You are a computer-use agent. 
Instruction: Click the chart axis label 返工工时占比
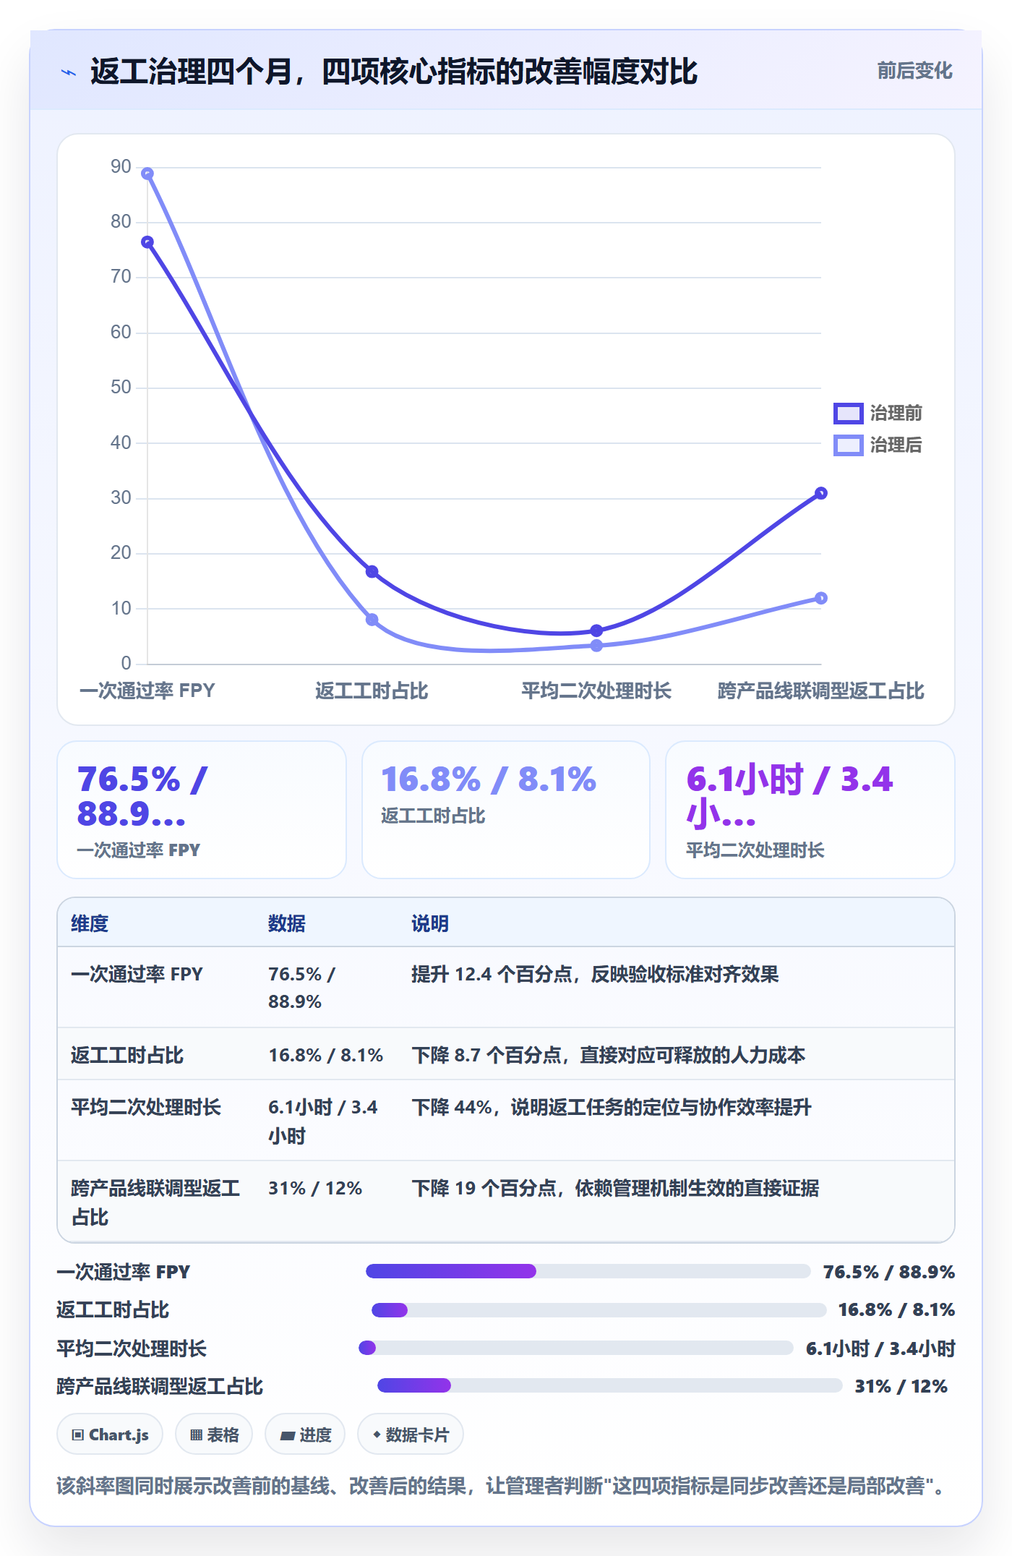(x=372, y=691)
